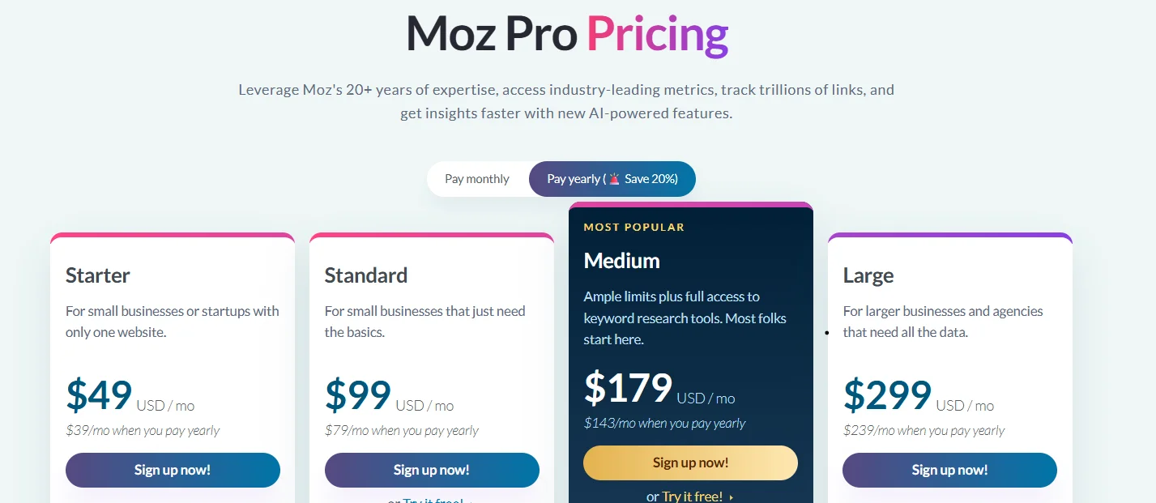This screenshot has height=503, width=1156.
Task: Select the Medium plan heading
Action: click(621, 261)
